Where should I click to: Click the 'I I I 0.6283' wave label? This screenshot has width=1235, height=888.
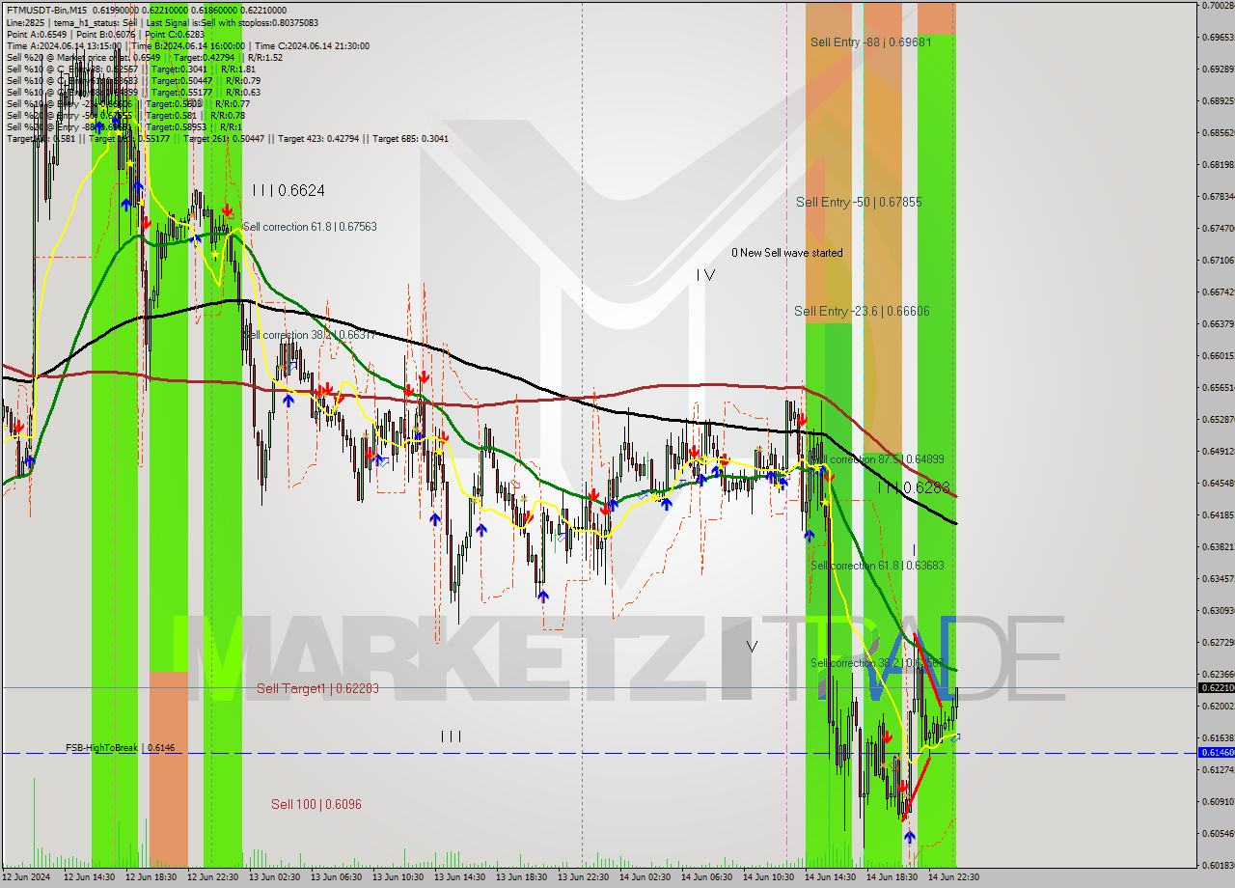914,488
